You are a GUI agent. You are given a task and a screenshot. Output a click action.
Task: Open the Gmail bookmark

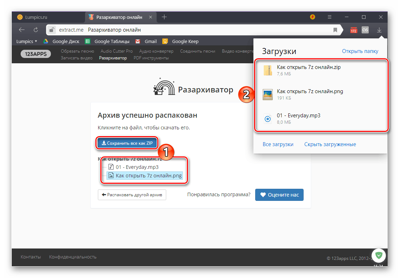coord(146,41)
